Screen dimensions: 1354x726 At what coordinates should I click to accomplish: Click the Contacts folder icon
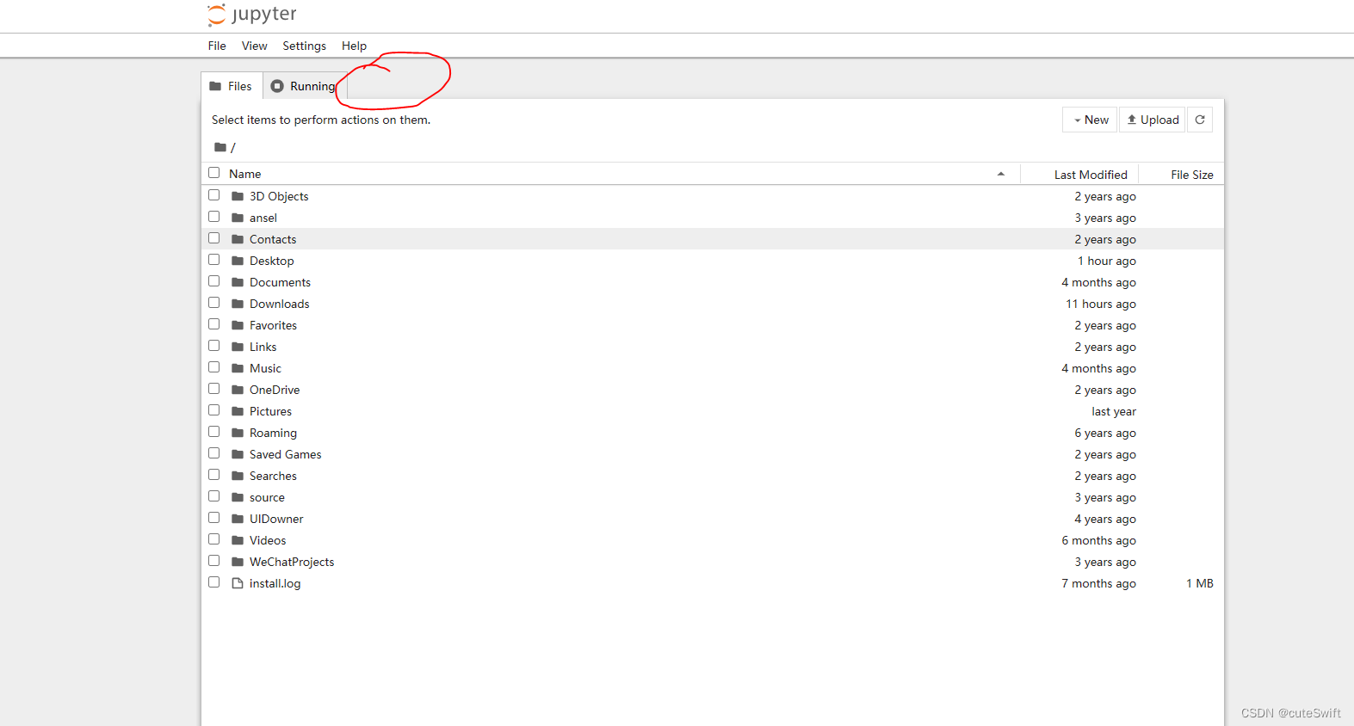coord(238,239)
